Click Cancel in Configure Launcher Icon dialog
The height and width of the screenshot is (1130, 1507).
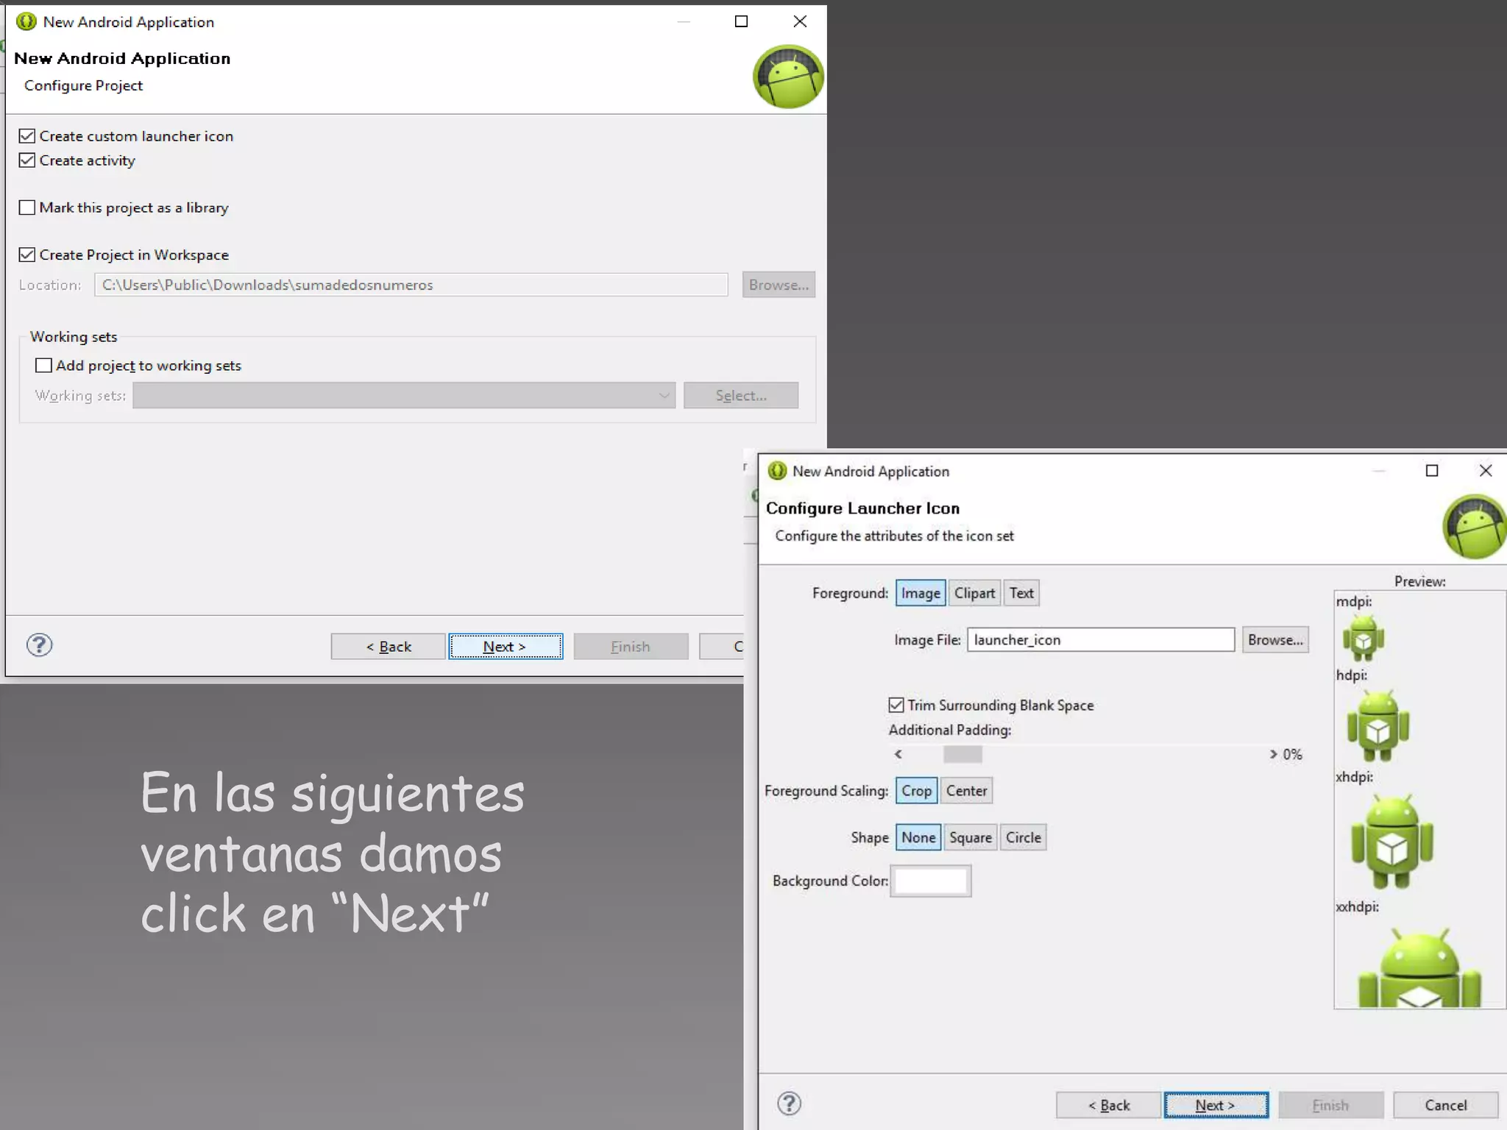pyautogui.click(x=1446, y=1105)
